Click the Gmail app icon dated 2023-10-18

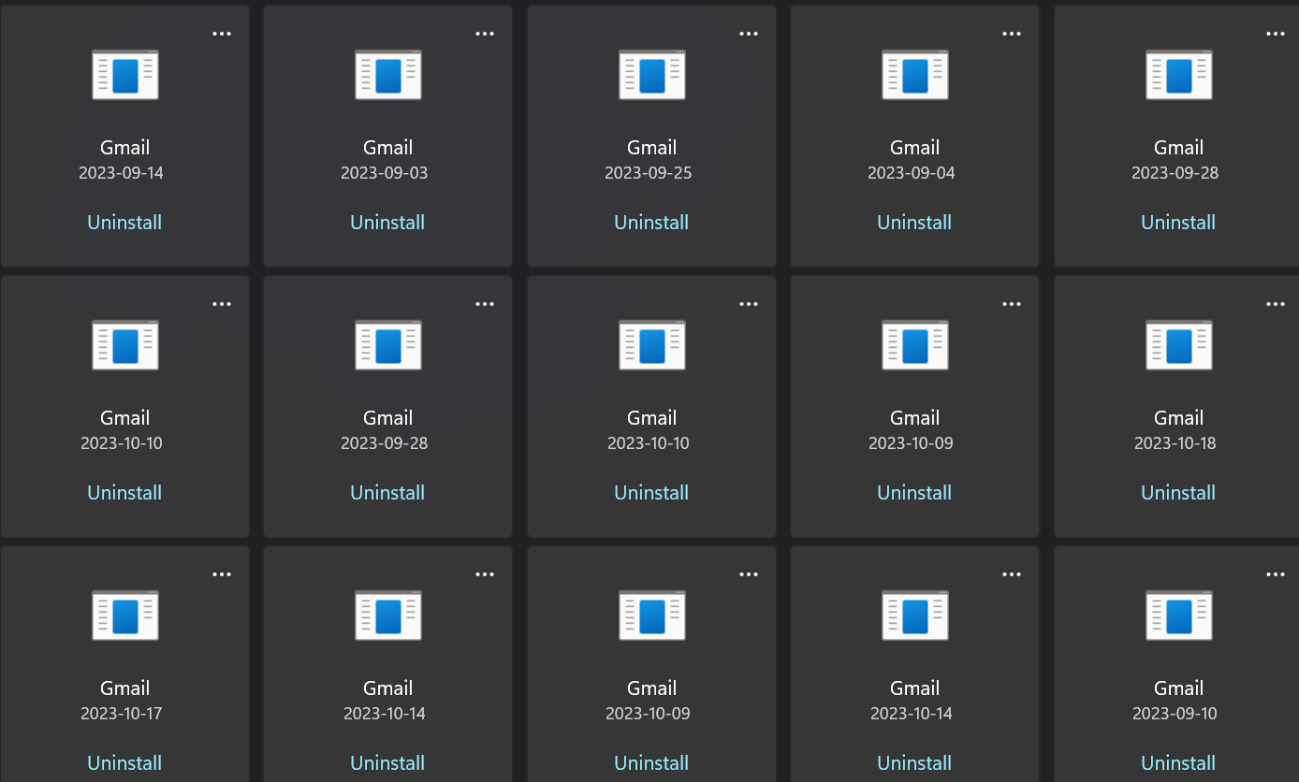[x=1178, y=344]
